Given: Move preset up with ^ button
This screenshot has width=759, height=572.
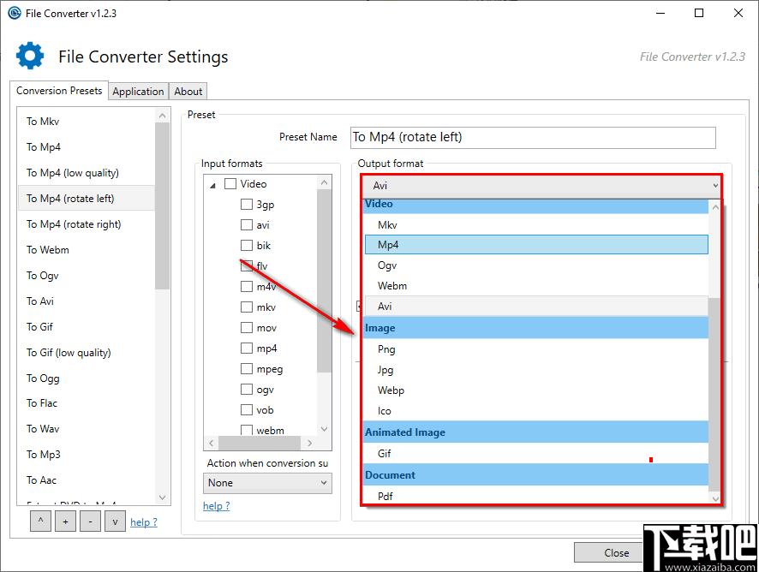Looking at the screenshot, I should (x=40, y=521).
